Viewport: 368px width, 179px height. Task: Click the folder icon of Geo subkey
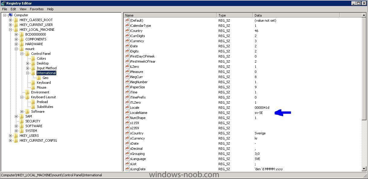click(x=39, y=78)
